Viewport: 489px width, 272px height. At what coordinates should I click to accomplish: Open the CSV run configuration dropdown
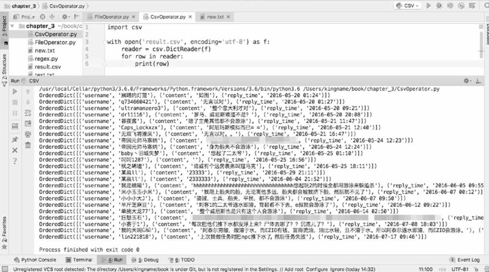coord(407,6)
